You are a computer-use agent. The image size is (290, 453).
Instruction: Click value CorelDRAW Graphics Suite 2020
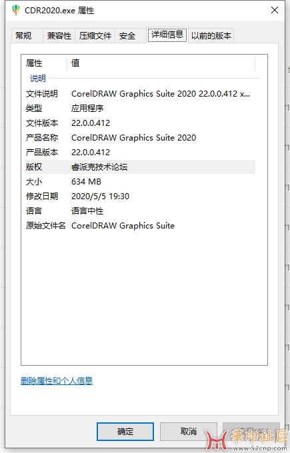(x=133, y=138)
